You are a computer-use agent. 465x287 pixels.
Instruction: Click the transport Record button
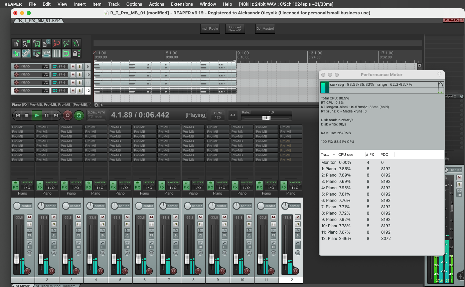tap(67, 115)
